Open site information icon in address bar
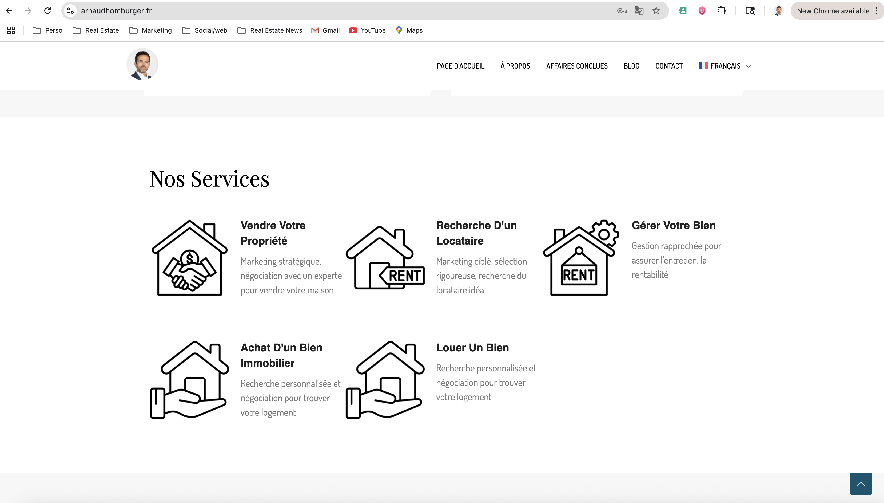The width and height of the screenshot is (884, 503). [x=70, y=11]
